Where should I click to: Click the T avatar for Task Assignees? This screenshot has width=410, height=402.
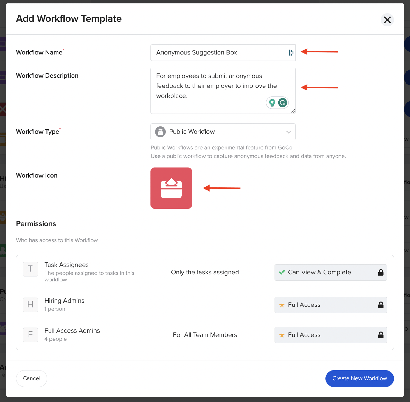pos(30,269)
